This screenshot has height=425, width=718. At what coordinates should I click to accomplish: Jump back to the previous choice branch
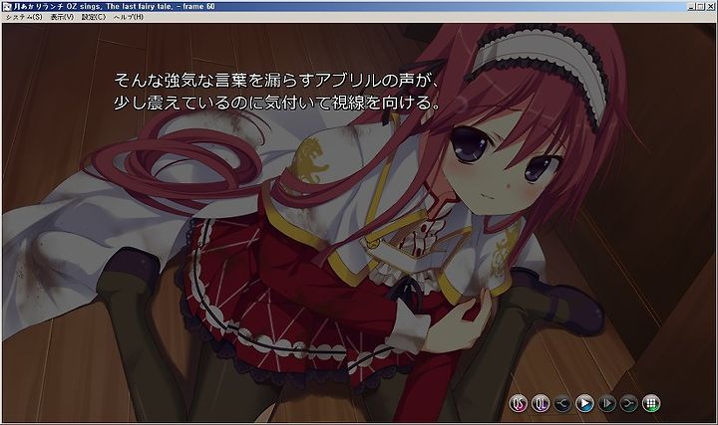click(x=562, y=403)
